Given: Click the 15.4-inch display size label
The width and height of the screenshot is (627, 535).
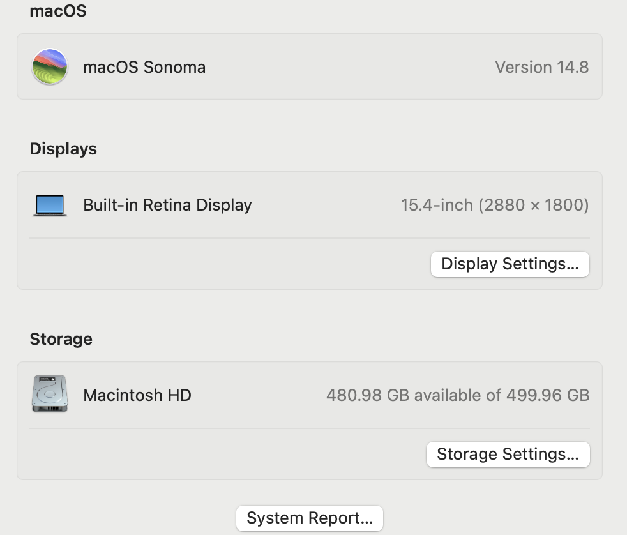Looking at the screenshot, I should (437, 204).
